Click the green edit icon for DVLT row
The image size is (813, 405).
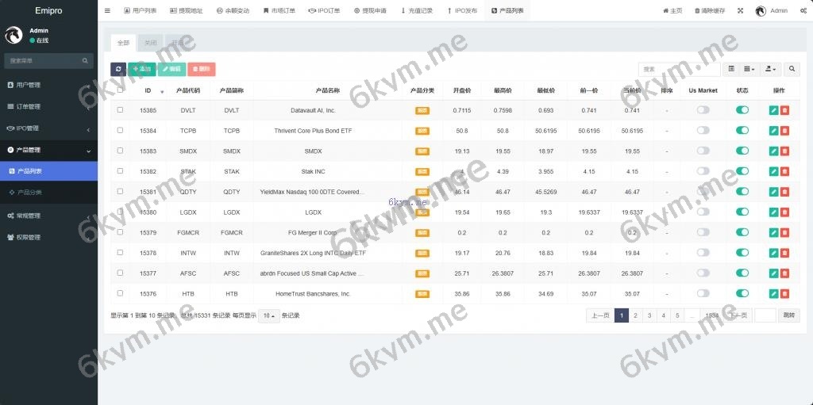[773, 111]
